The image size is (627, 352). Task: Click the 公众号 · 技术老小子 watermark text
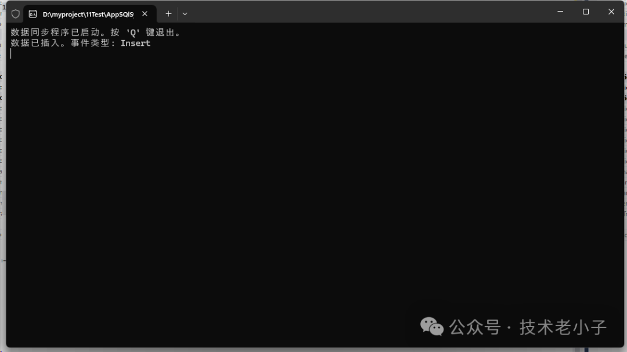[x=528, y=327]
